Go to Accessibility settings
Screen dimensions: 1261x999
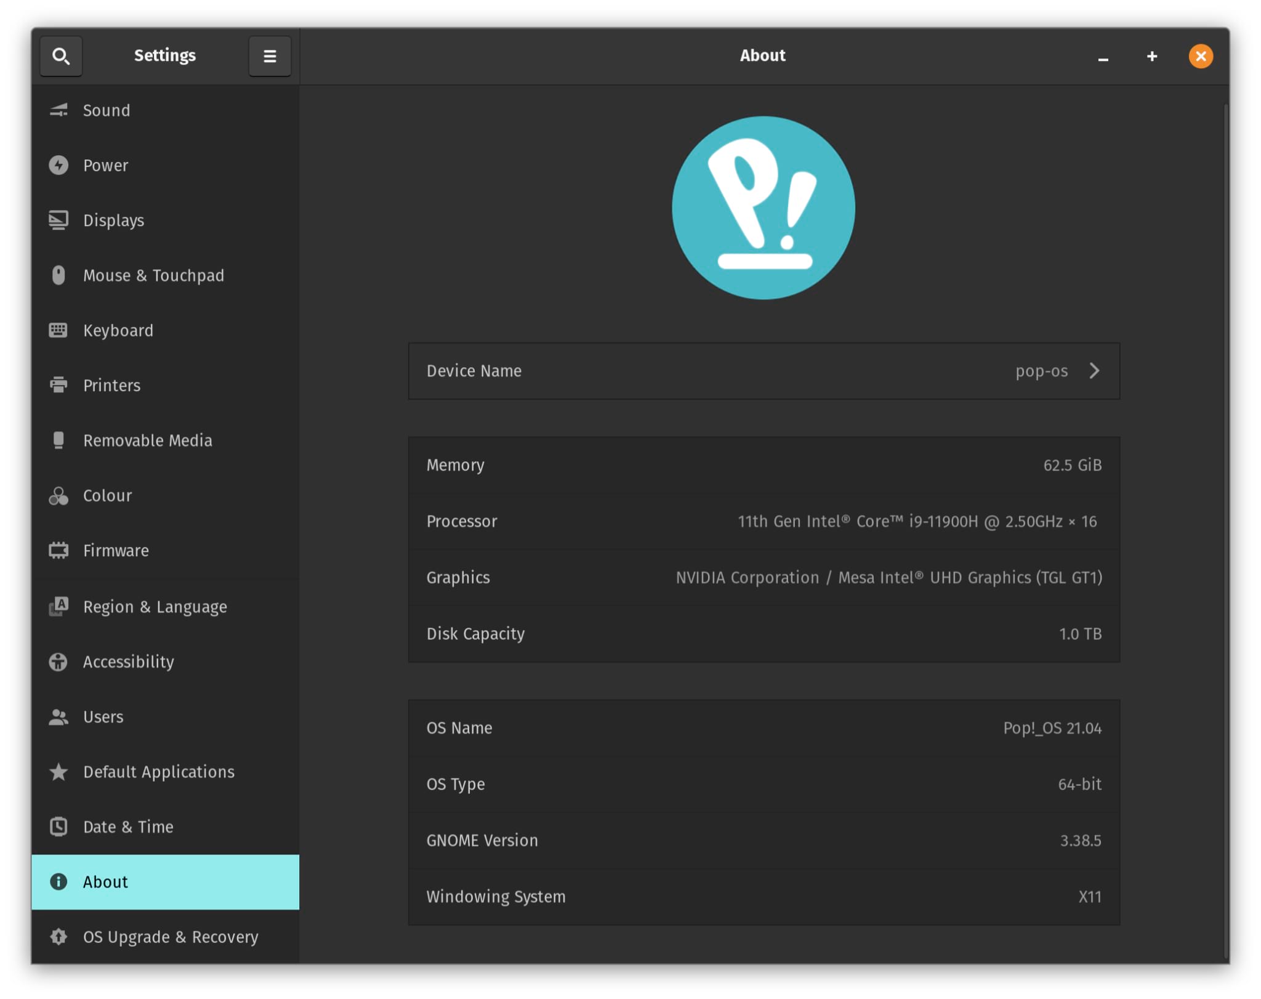[x=165, y=661]
